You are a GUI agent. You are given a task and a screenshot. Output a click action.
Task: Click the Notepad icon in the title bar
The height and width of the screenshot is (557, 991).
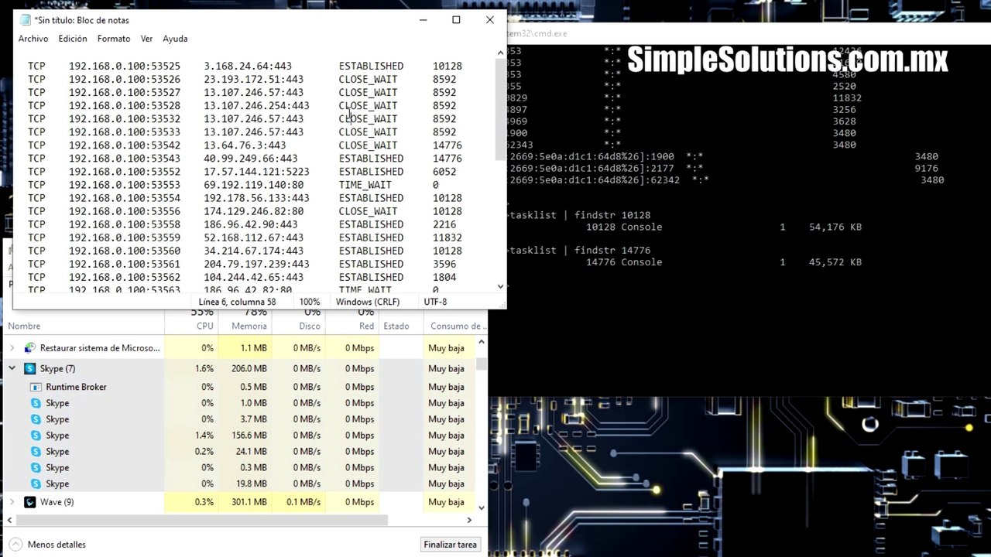(x=25, y=20)
